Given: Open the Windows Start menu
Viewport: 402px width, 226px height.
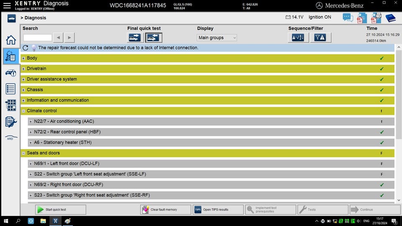Looking at the screenshot, I should pyautogui.click(x=6, y=221).
